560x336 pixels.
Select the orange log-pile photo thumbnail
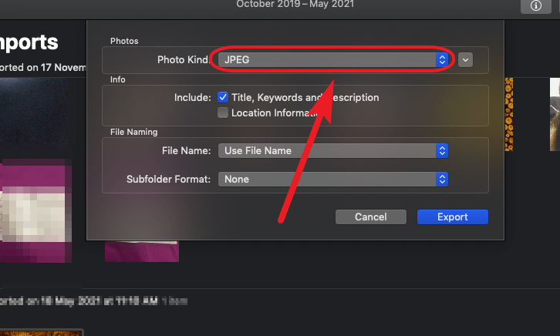pos(509,114)
